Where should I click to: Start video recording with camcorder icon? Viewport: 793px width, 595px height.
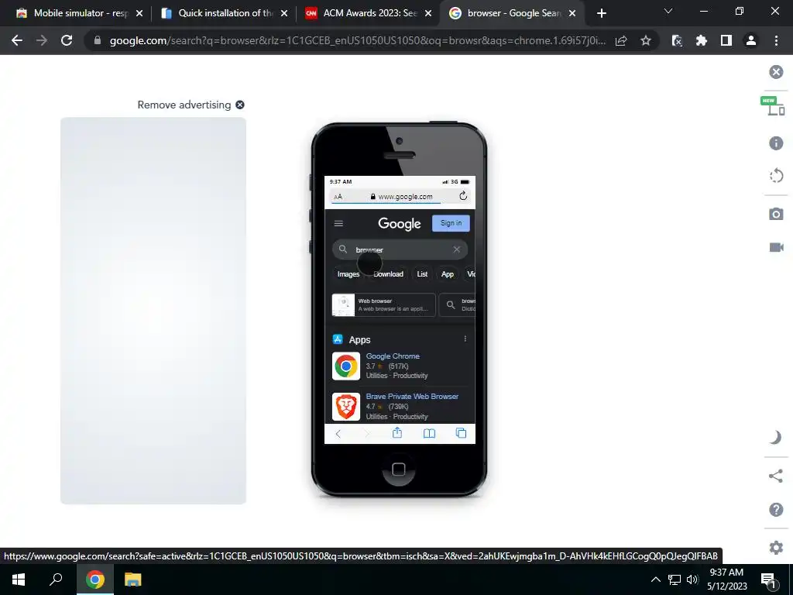(x=776, y=247)
